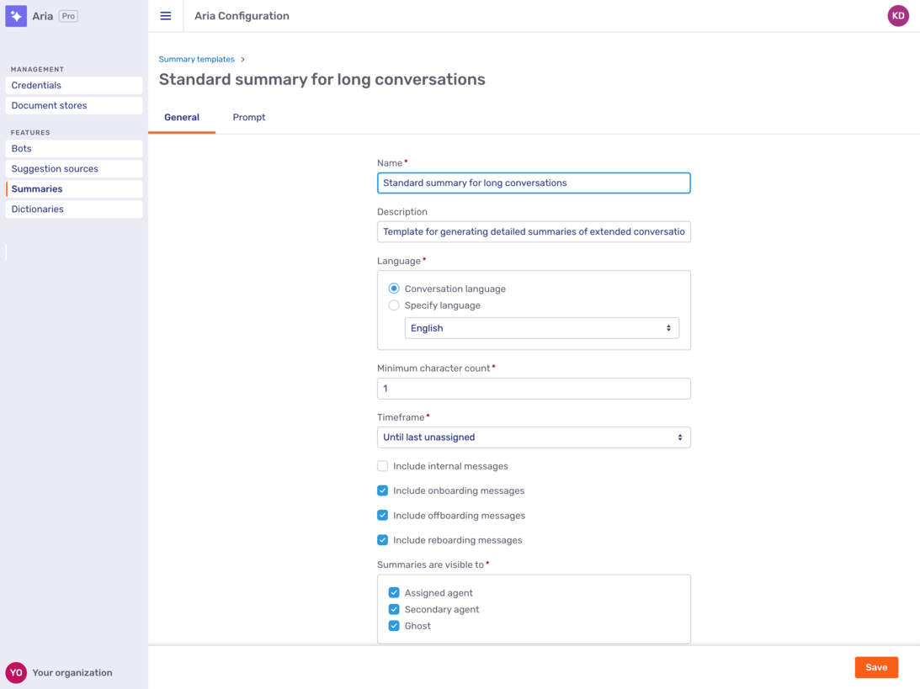Click the YO organization avatar
The height and width of the screenshot is (689, 920).
16,672
